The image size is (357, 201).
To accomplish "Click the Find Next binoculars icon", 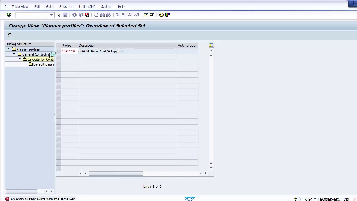I will pos(108,15).
